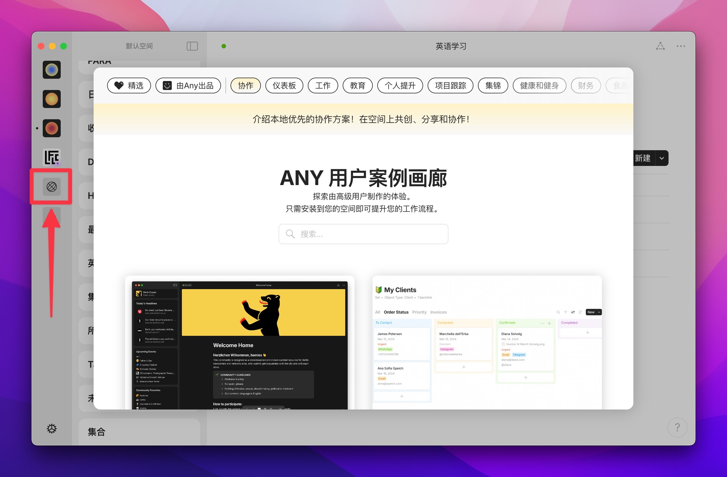
Task: Open the Welcome Home Berlin Expats template card
Action: click(240, 343)
